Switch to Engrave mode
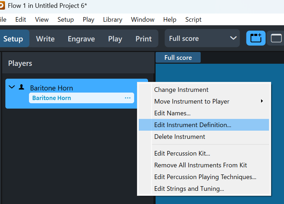284x204 pixels. tap(81, 39)
